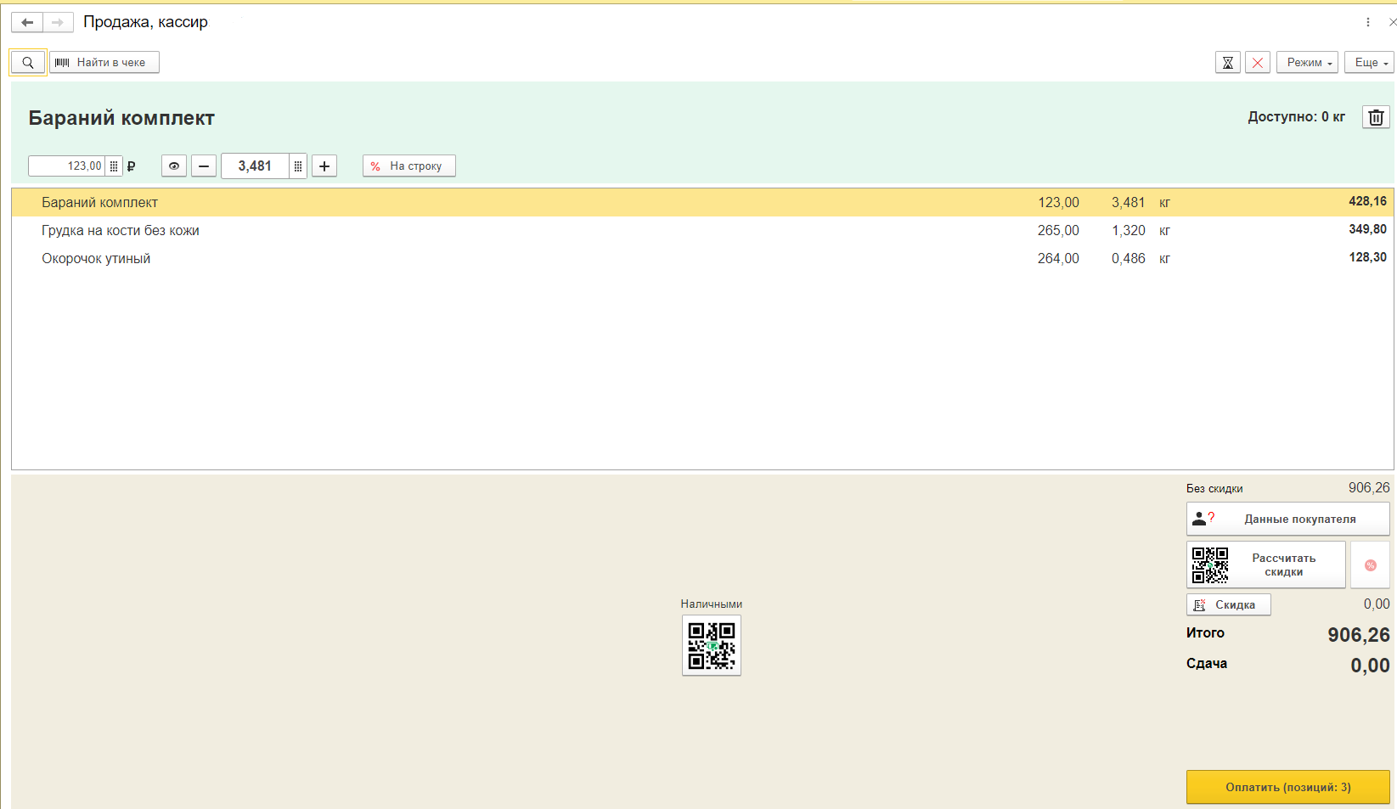Open calculator beside the price field
Screen dimensions: 1397x809
pyautogui.click(x=114, y=166)
